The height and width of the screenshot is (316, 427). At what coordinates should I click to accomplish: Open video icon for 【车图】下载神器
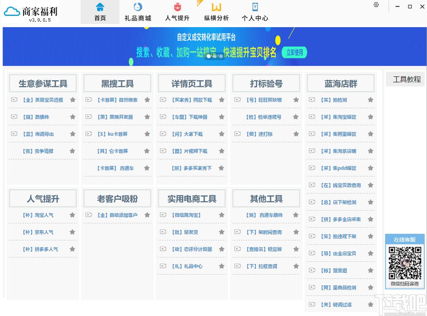point(163,117)
